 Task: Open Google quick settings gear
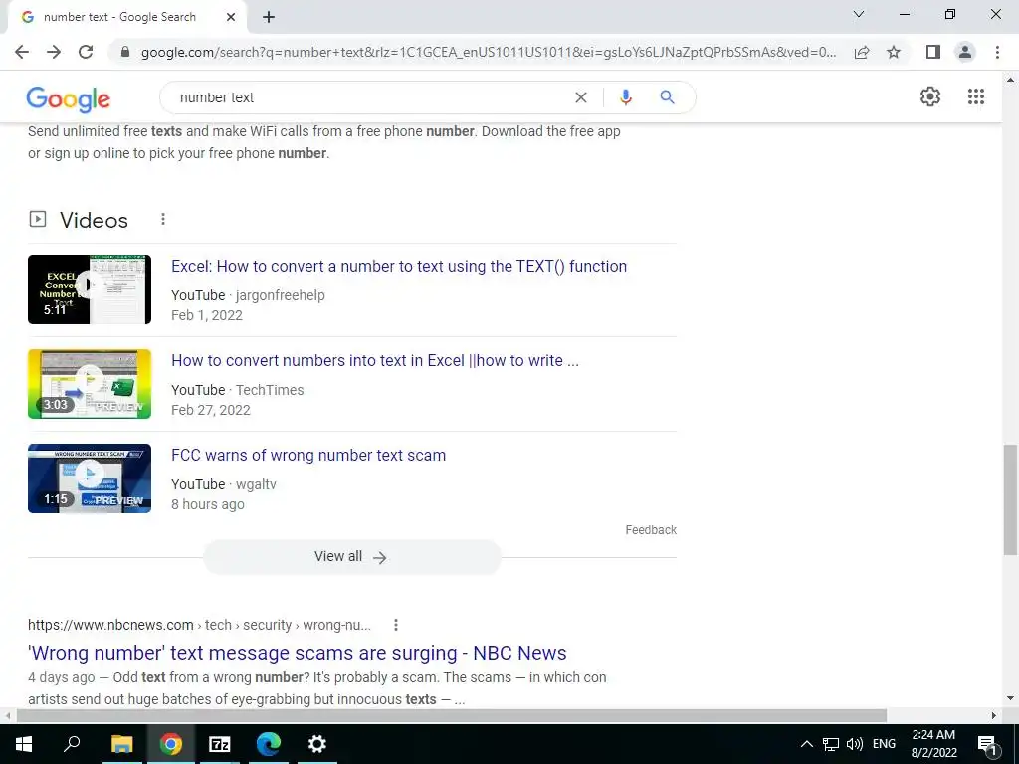click(930, 96)
